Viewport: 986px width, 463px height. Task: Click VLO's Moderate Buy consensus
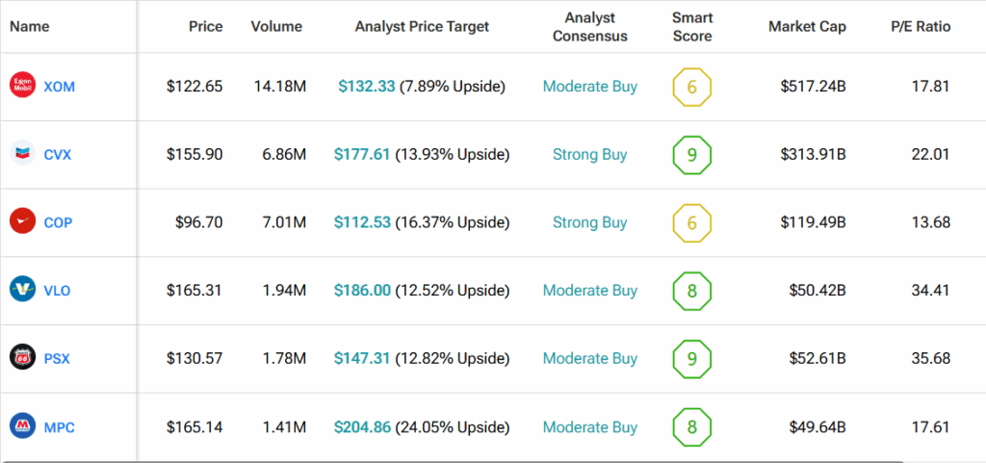[589, 291]
